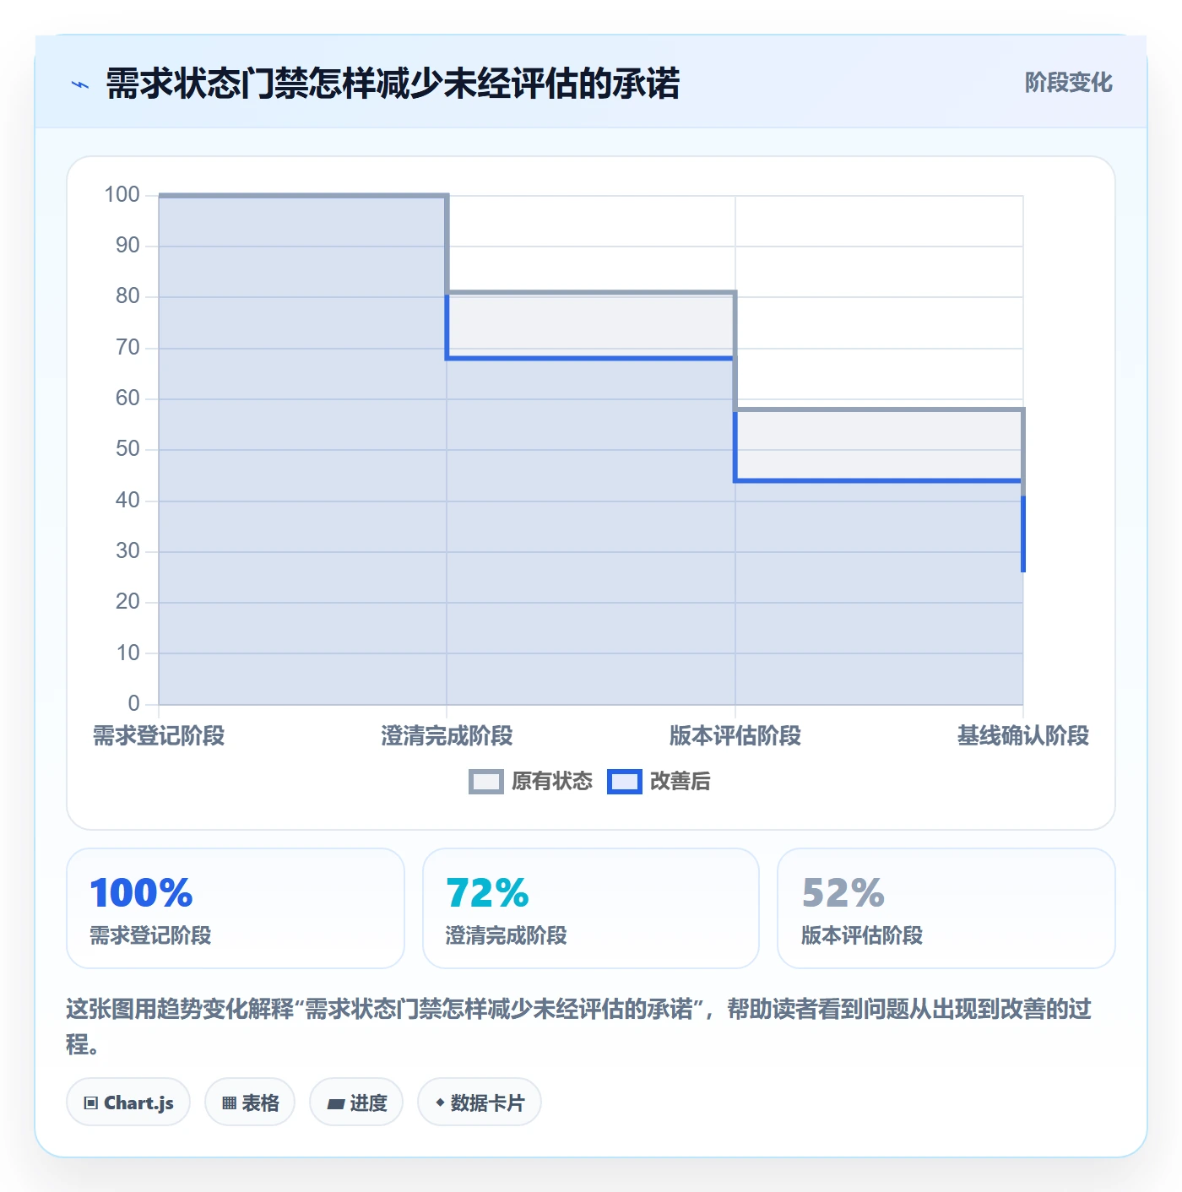Screen dimensions: 1182x1192
Task: Select the 表格 tag chip
Action: click(250, 1103)
